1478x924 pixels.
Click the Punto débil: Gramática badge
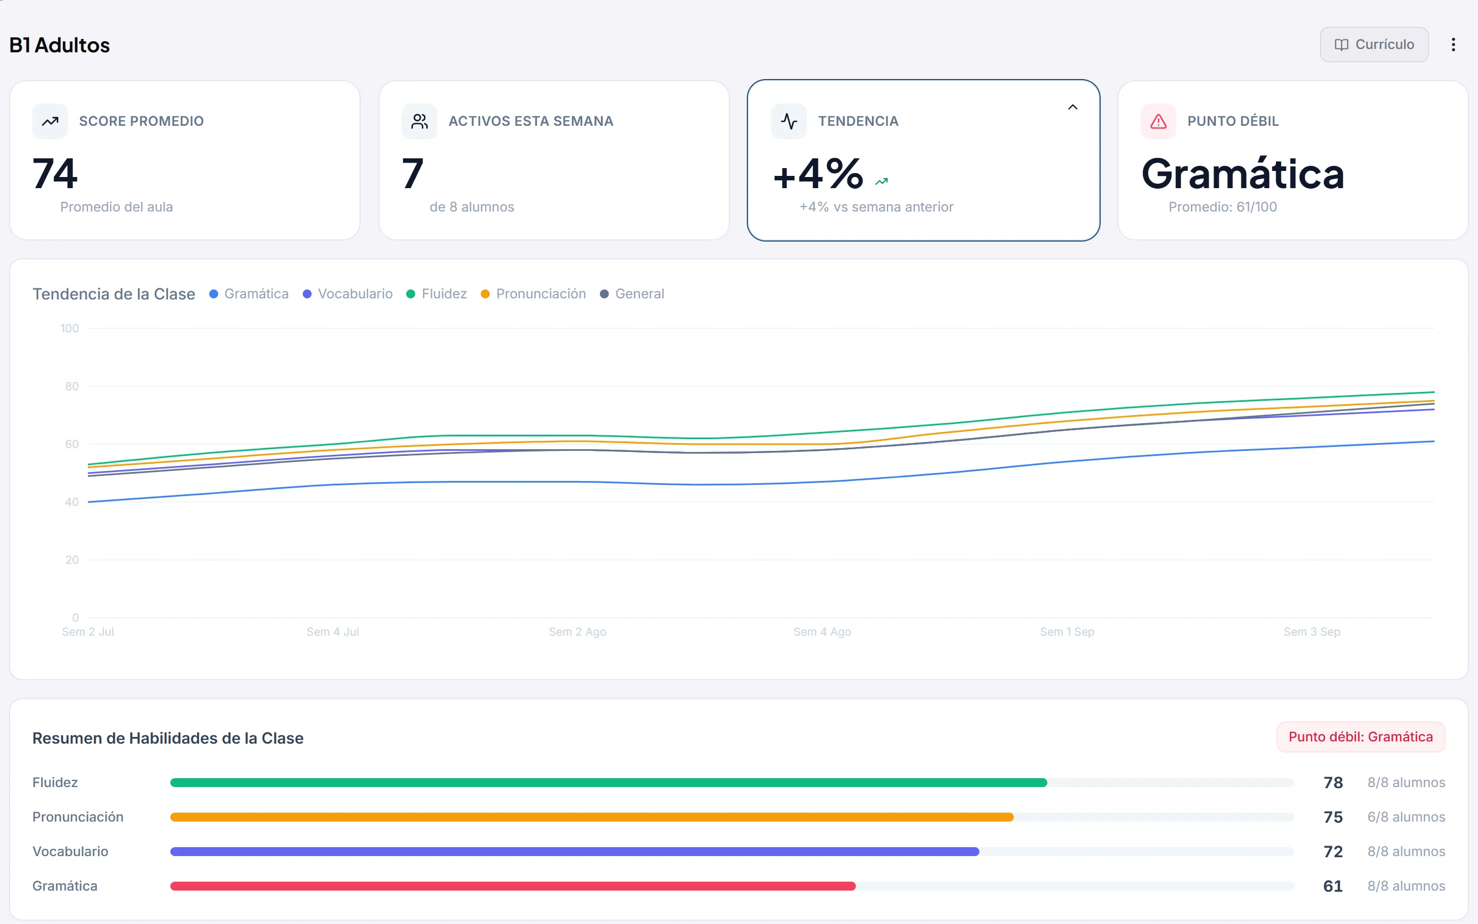[1361, 737]
